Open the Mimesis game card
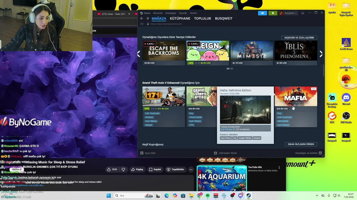The image size is (357, 200). click(252, 53)
